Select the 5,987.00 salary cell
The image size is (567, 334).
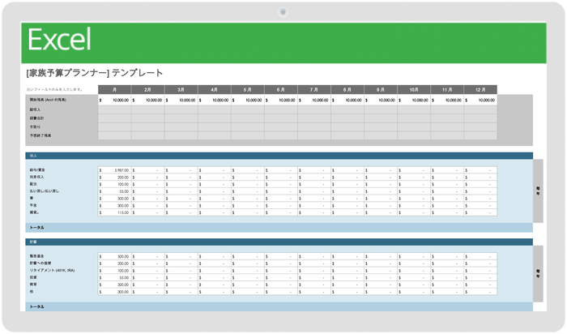[115, 170]
